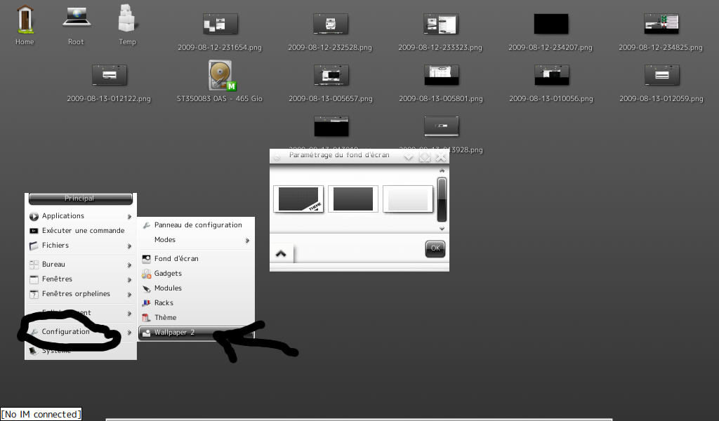719x421 pixels.
Task: Click the Racks icon in the submenu
Action: [x=147, y=303]
